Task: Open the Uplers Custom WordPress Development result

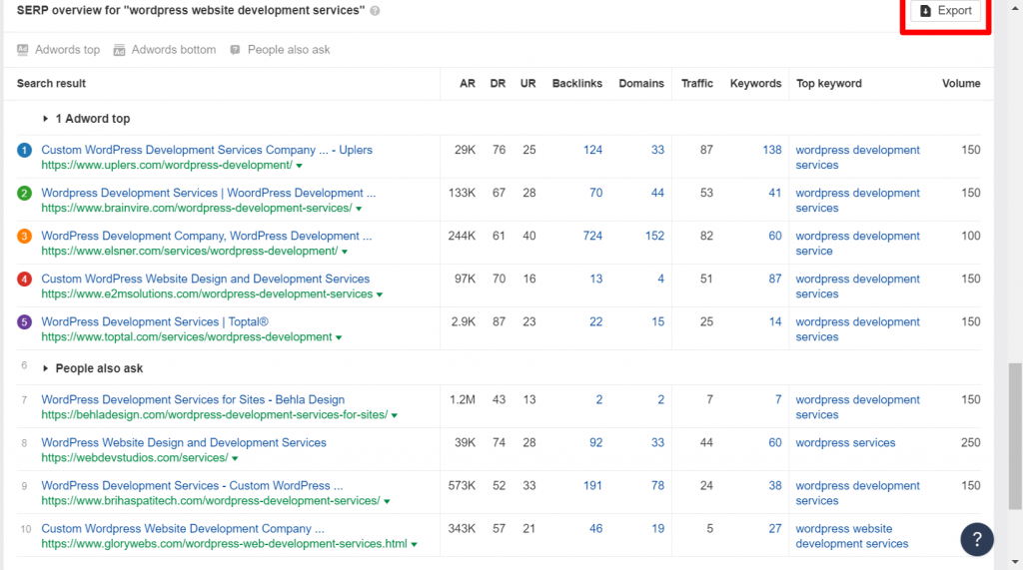Action: click(x=207, y=150)
